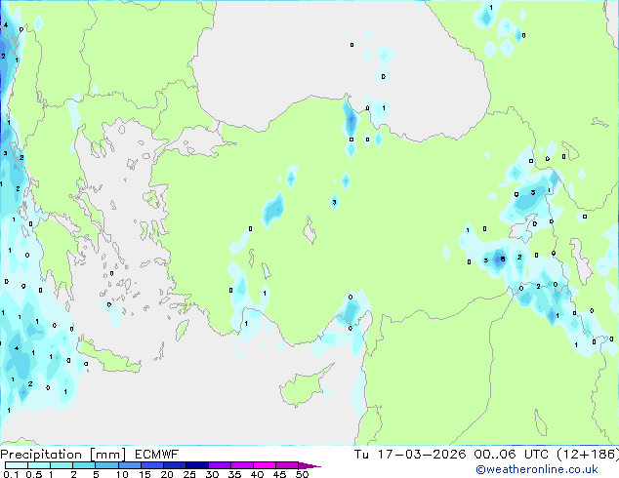Click the 0.1–0.5 mm legend color swatch

pyautogui.click(x=17, y=465)
